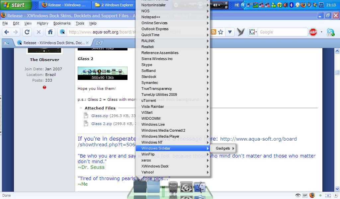Viewport: 340px width, 199px height.
Task: Open a new tab with plus button
Action: pyautogui.click(x=99, y=43)
